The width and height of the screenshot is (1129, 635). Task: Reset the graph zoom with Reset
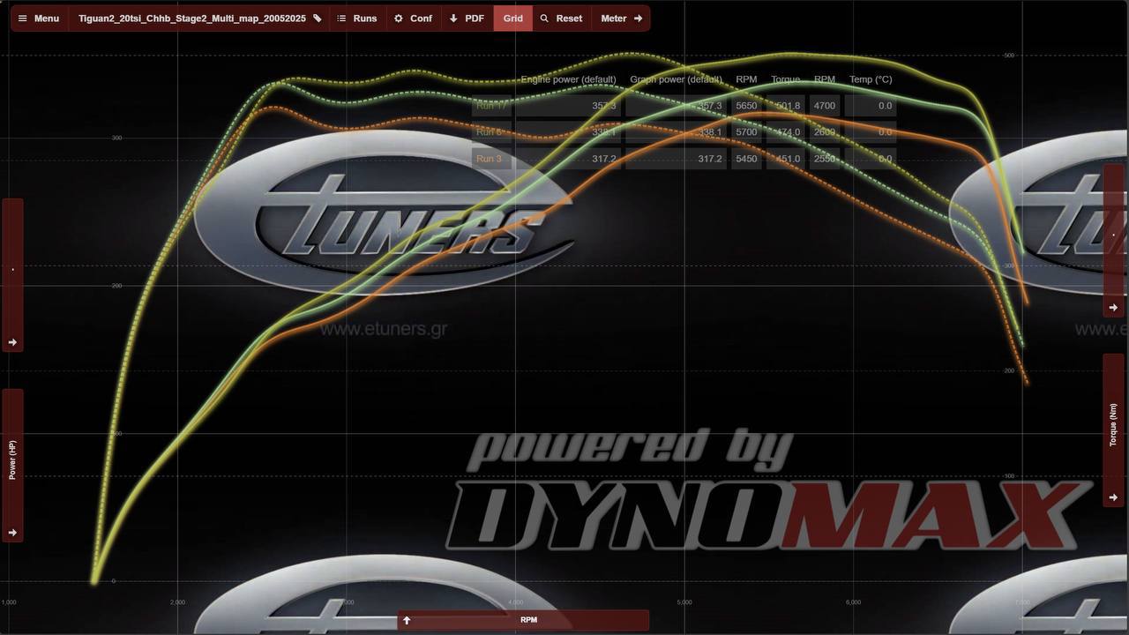[561, 19]
